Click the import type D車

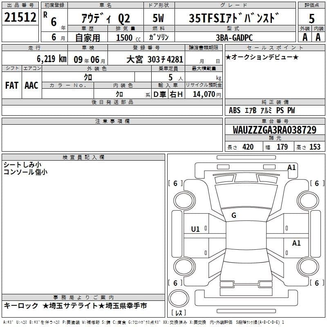pyautogui.click(x=160, y=94)
